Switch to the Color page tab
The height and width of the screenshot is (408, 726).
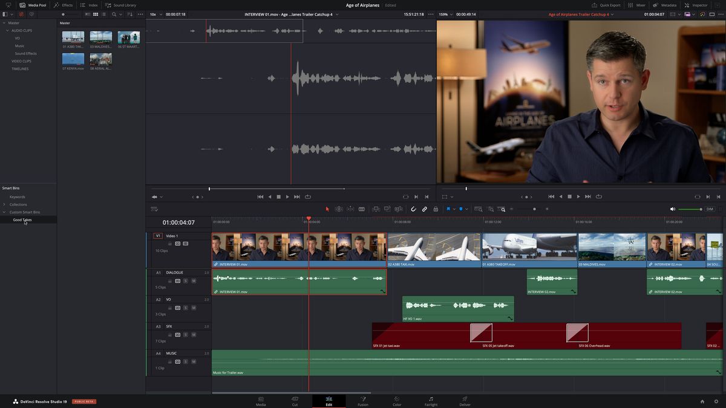(396, 401)
